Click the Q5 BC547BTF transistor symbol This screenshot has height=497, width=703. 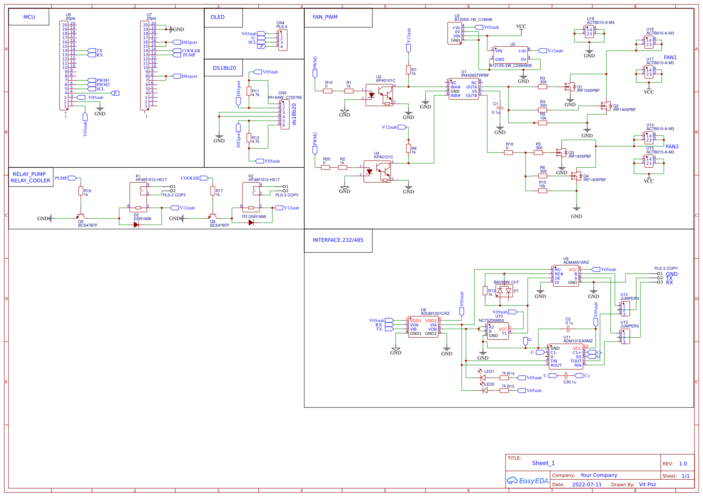tap(81, 217)
